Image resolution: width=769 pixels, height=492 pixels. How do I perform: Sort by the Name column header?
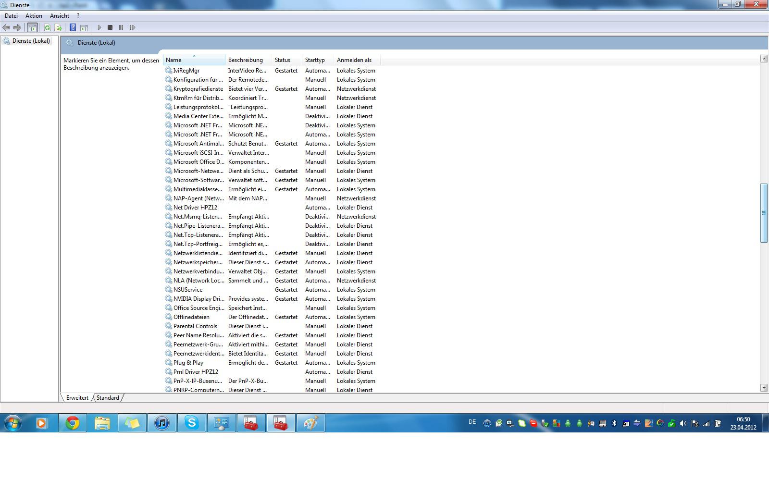click(194, 60)
